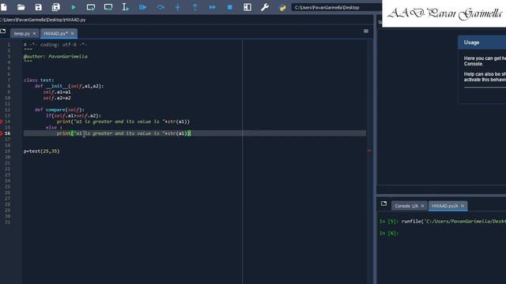Save the current file
The height and width of the screenshot is (284, 506).
[x=39, y=7]
